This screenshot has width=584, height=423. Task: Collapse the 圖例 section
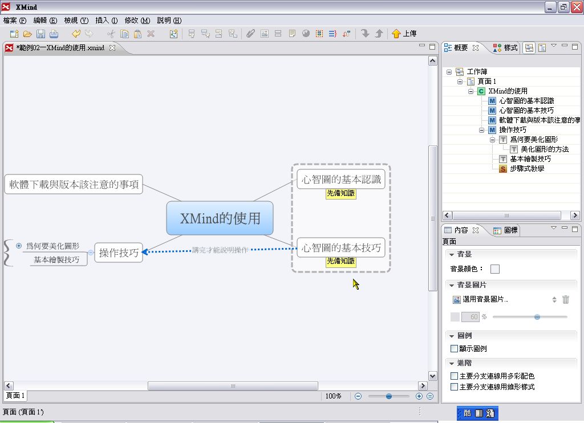(452, 336)
